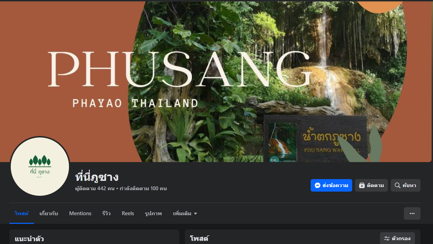Switch to the เกี่ยวกับ tab
433x244 pixels.
point(49,213)
